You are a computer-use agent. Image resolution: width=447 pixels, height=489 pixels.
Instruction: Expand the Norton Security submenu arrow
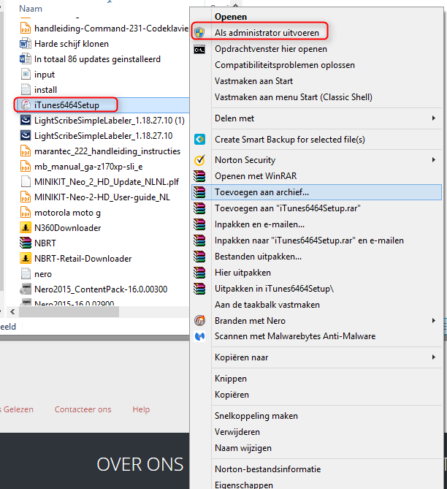point(434,159)
